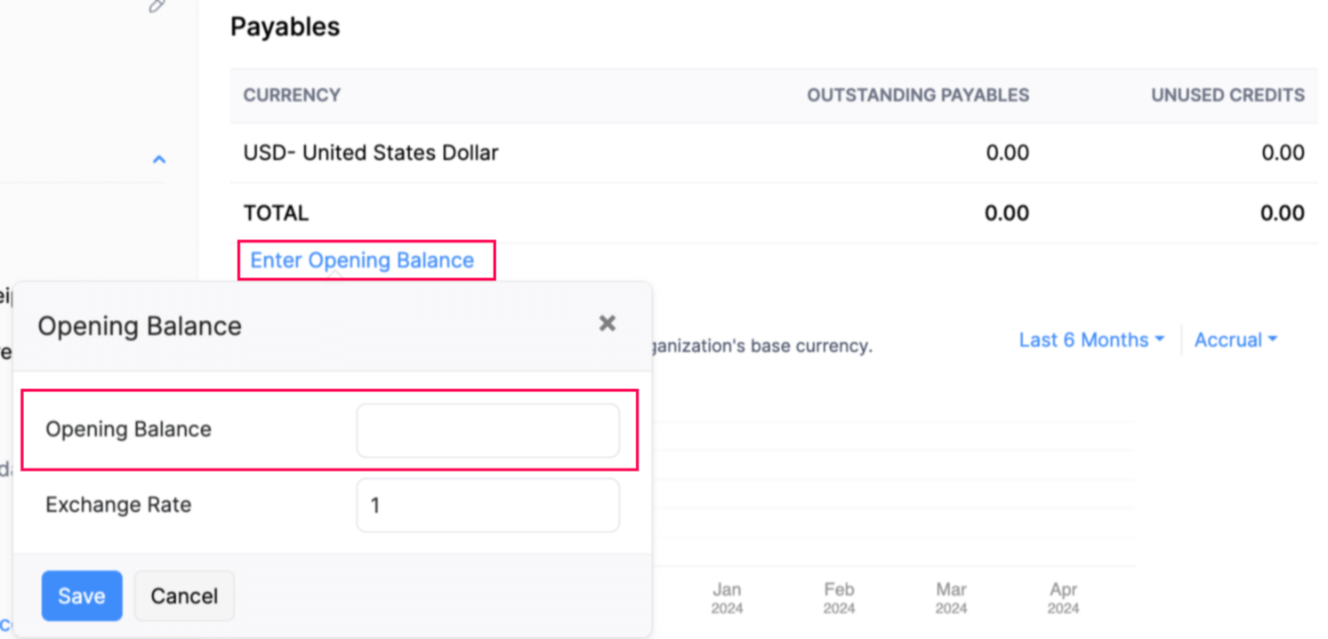Open the Last 6 Months dropdown
Viewport: 1328px width, 639px height.
pyautogui.click(x=1091, y=339)
